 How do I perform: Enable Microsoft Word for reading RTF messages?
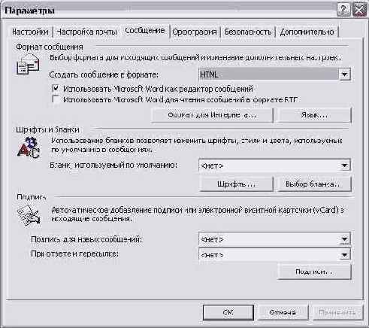[x=56, y=99]
